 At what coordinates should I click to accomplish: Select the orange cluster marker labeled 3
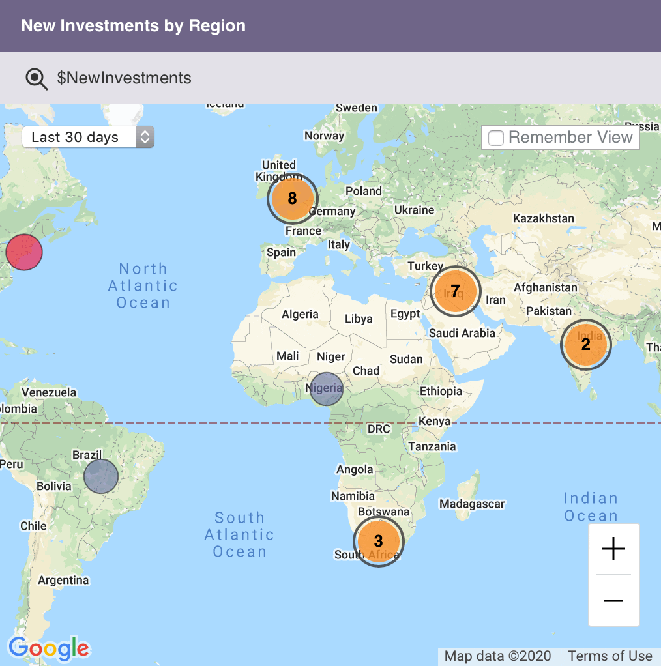click(x=378, y=541)
